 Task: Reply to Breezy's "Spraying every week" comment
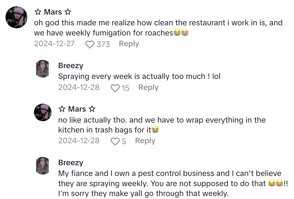[x=148, y=87]
